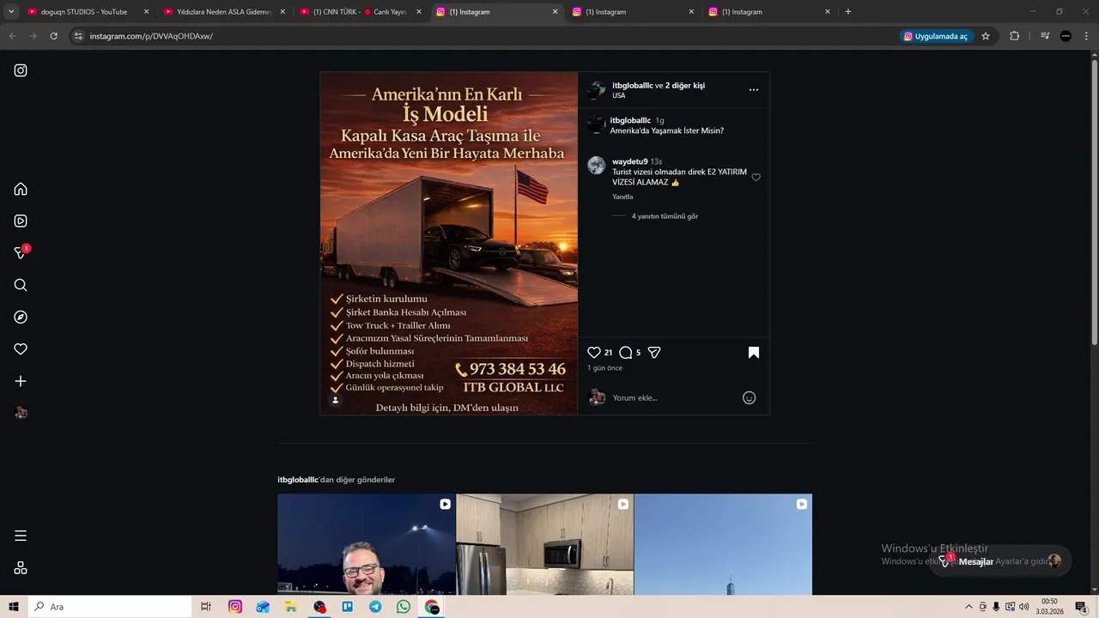Open a new browser tab
1099x618 pixels.
848,12
